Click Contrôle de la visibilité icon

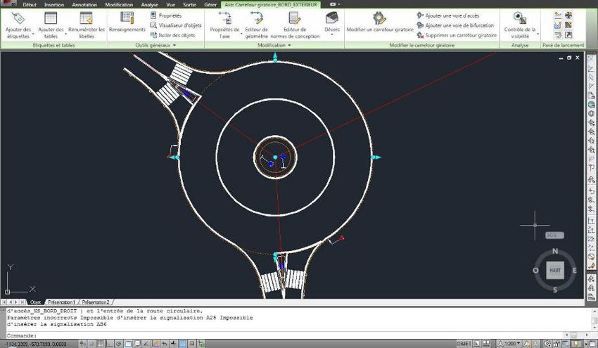coord(520,19)
